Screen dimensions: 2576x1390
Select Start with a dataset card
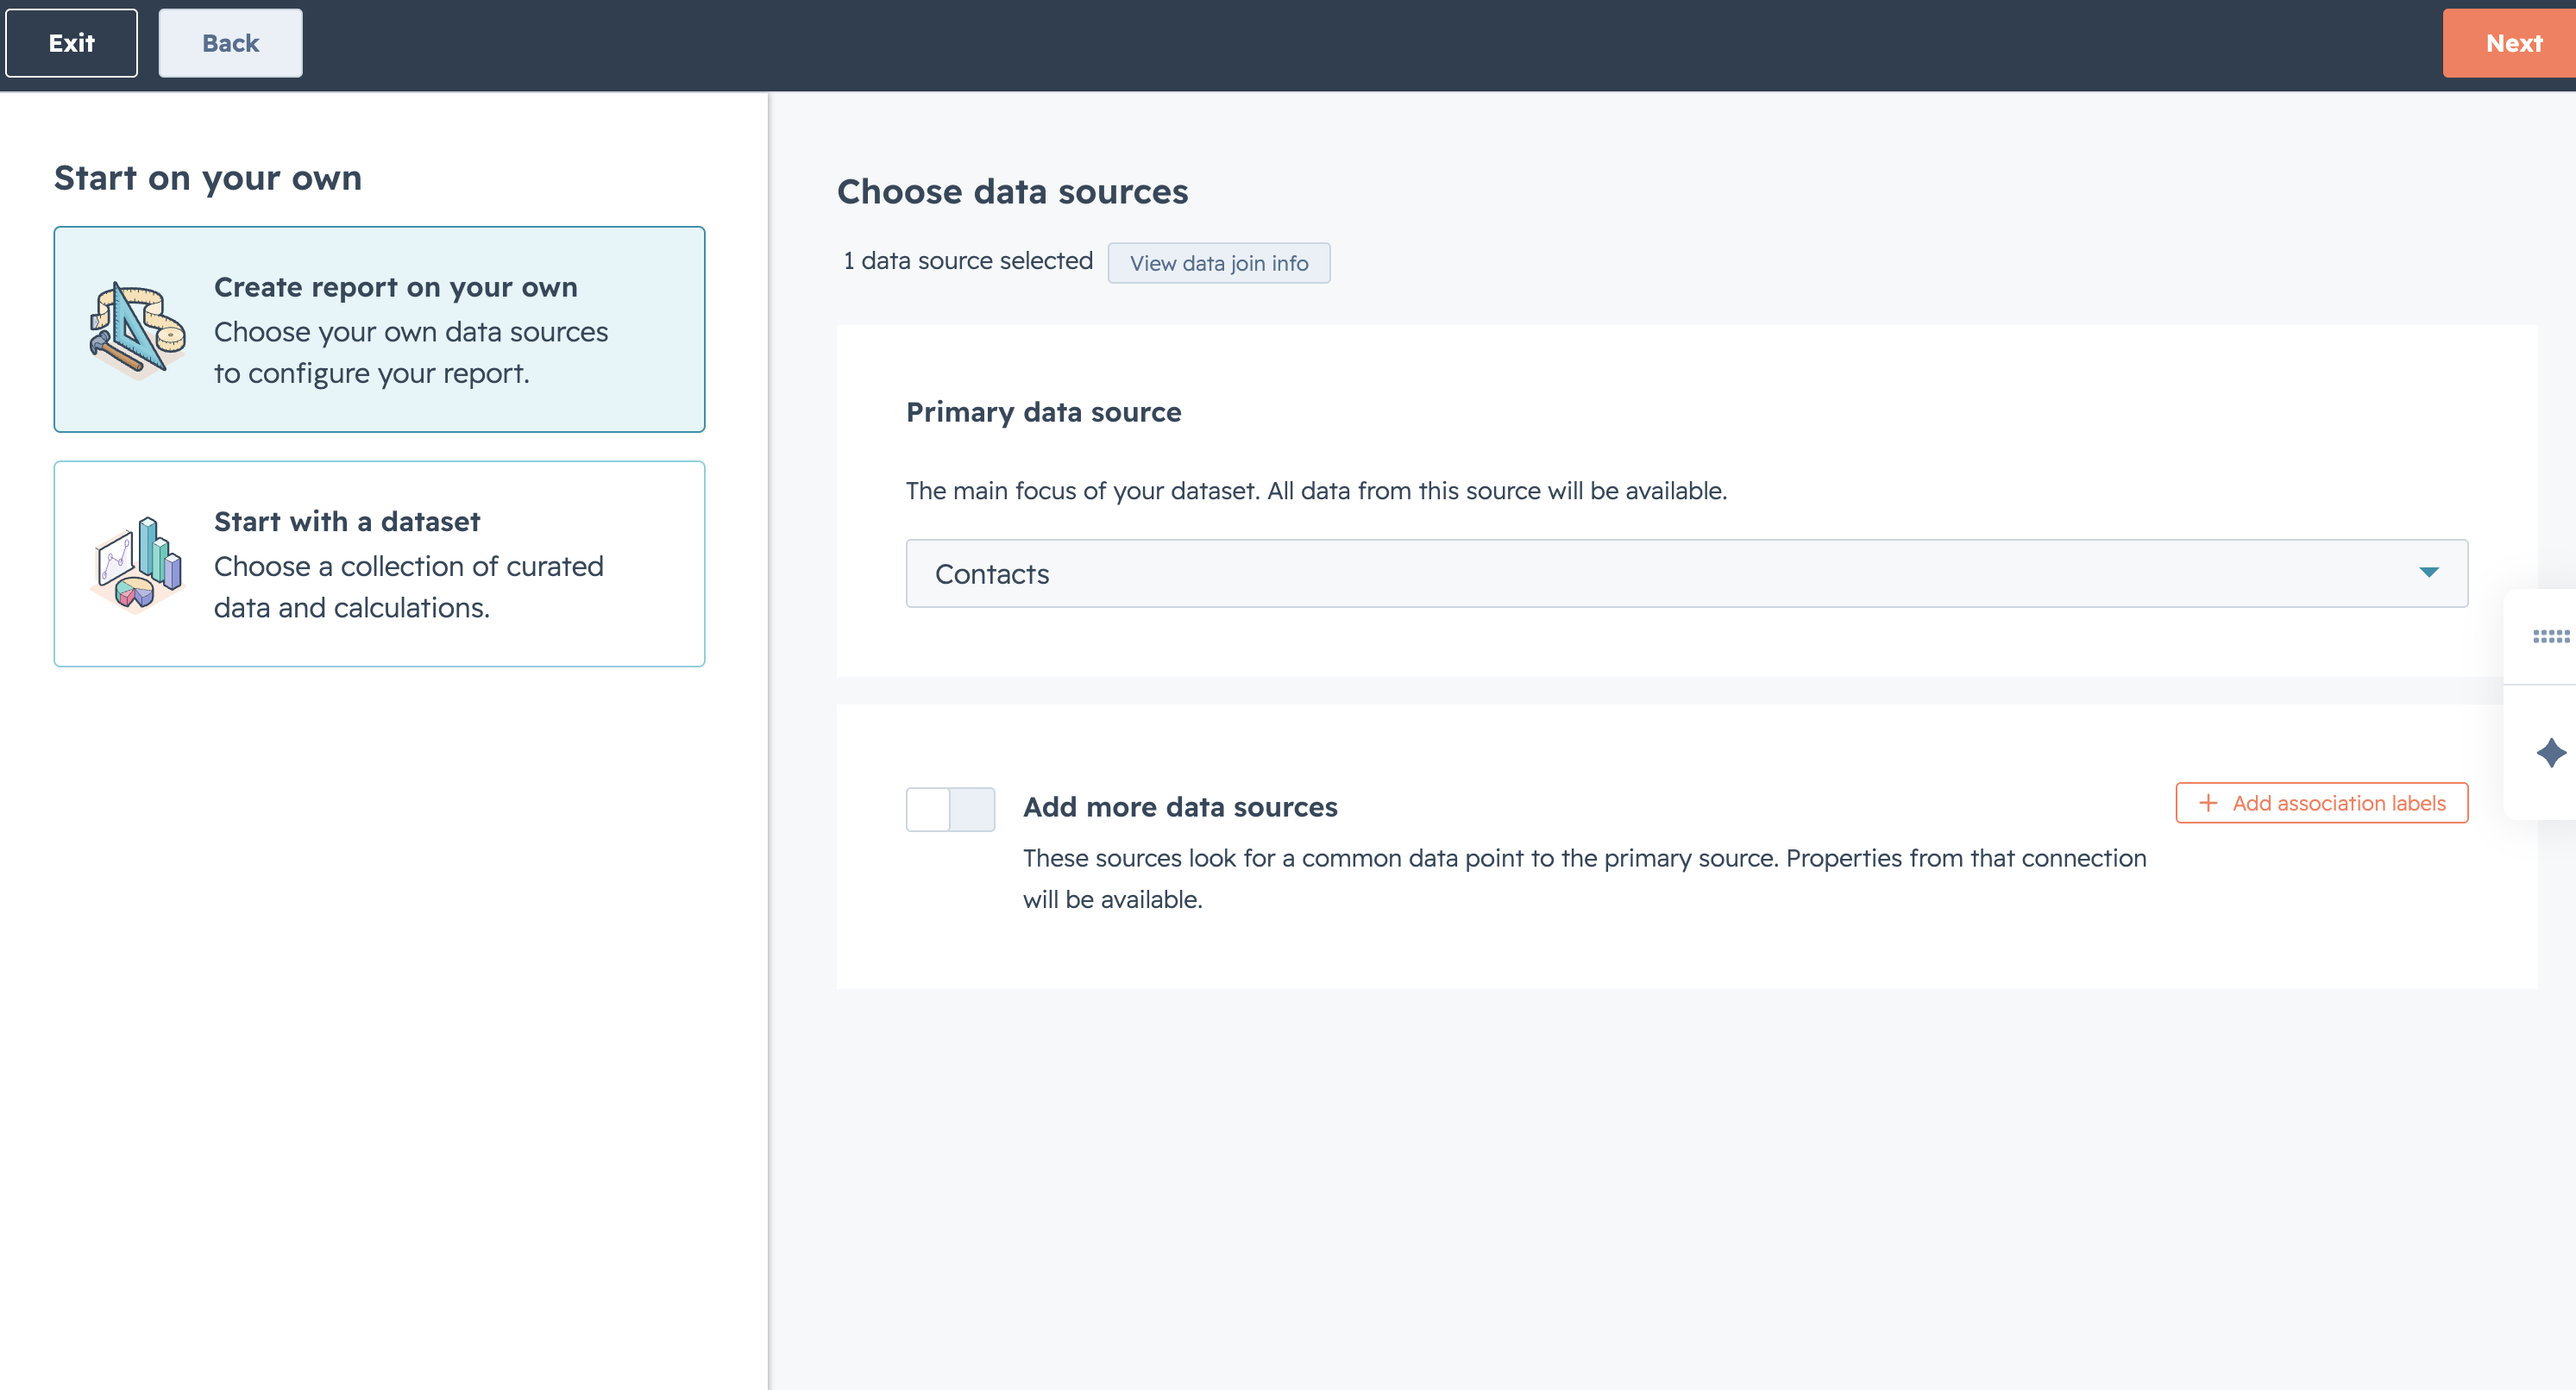(379, 564)
